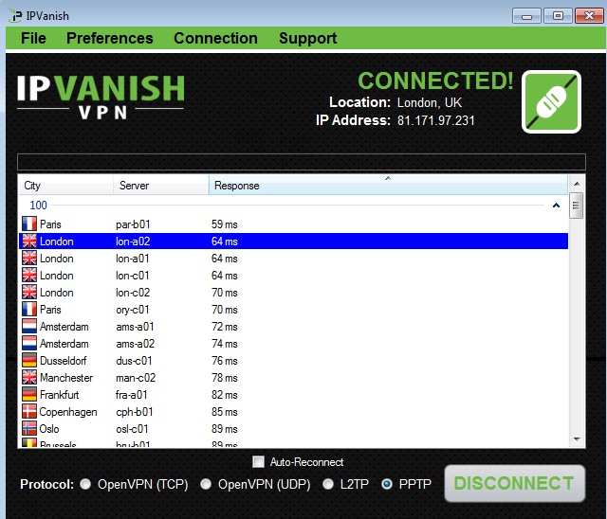
Task: Select the London lon-a02 highlighted row
Action: click(293, 242)
